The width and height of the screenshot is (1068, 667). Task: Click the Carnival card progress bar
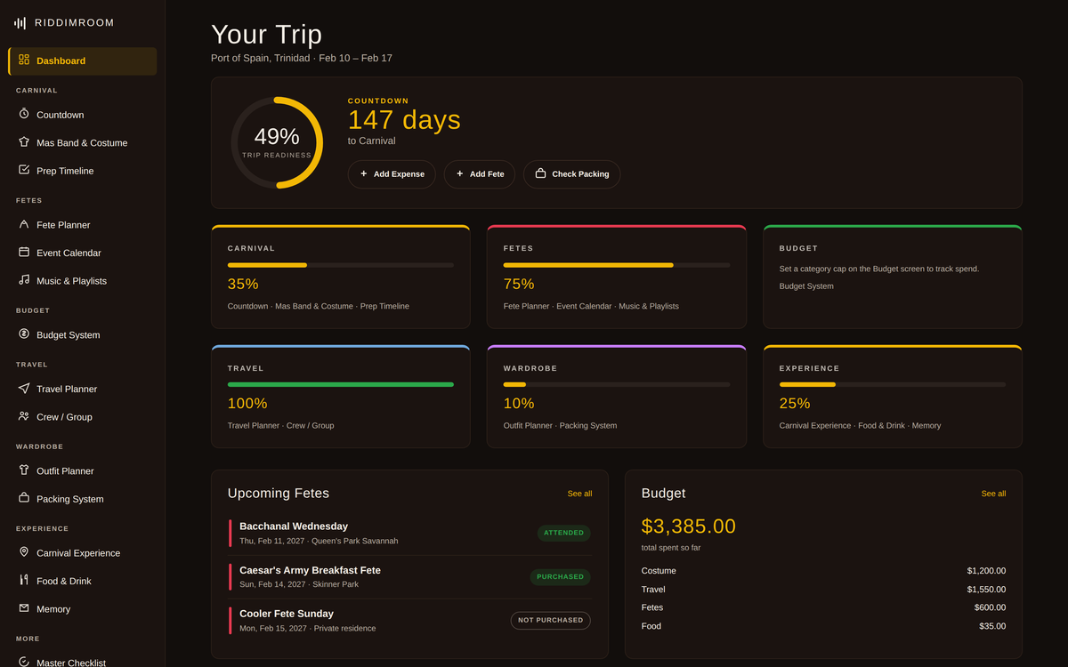tap(340, 265)
